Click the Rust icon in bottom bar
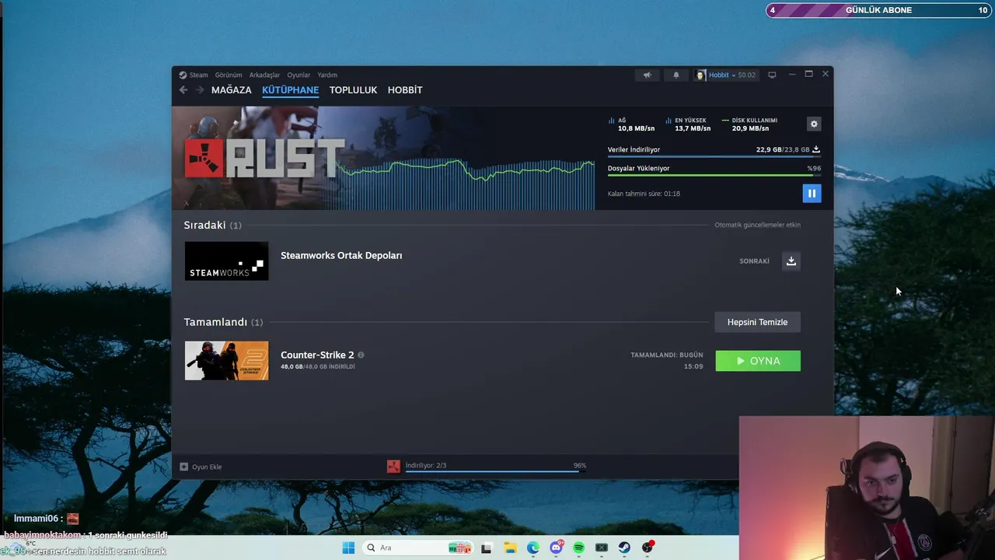The image size is (995, 560). tap(393, 466)
